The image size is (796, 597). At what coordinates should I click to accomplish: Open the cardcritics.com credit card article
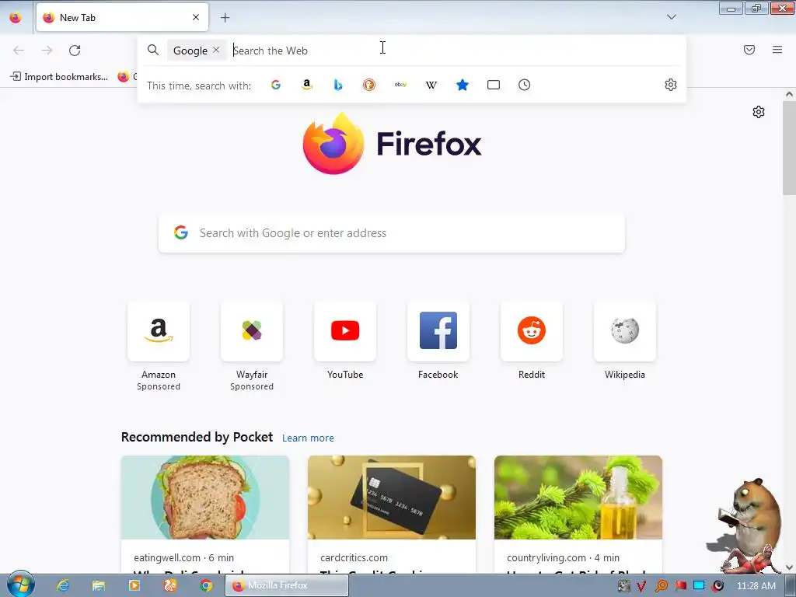392,515
